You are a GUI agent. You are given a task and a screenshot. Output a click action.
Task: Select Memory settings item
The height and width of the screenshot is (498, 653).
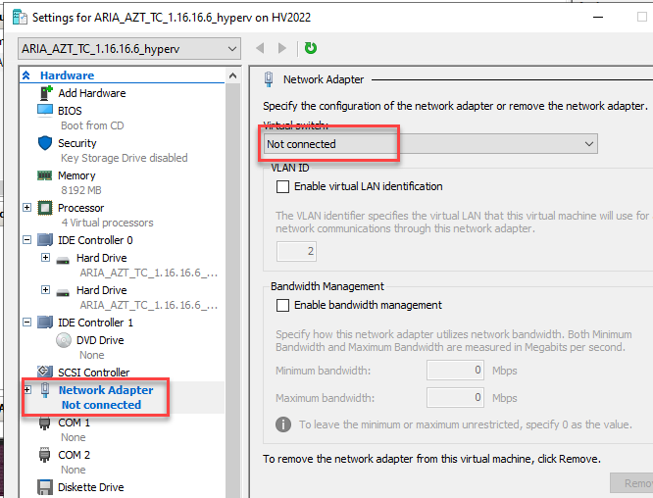click(x=76, y=175)
